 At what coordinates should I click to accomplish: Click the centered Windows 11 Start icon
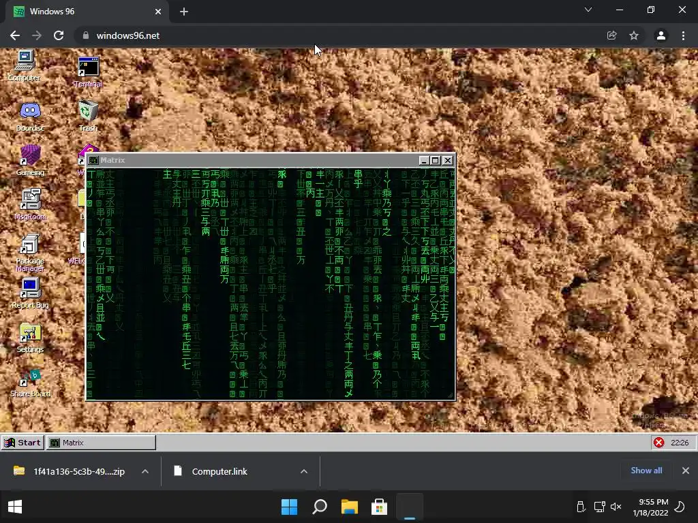click(x=289, y=507)
